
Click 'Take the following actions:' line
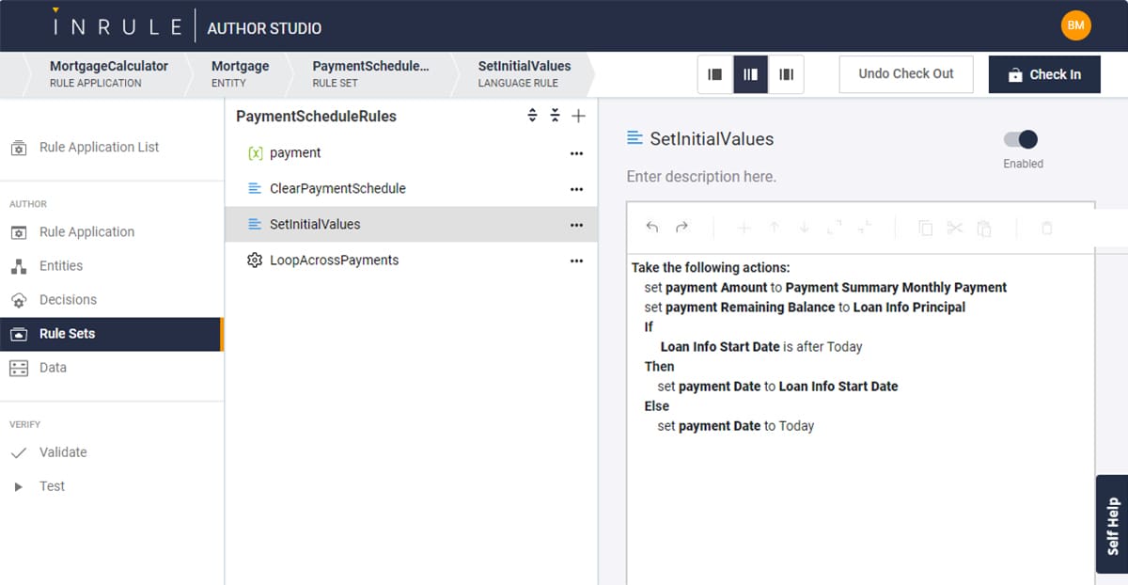point(711,268)
